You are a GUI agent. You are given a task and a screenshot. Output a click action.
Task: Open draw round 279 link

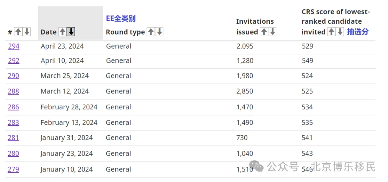13,170
